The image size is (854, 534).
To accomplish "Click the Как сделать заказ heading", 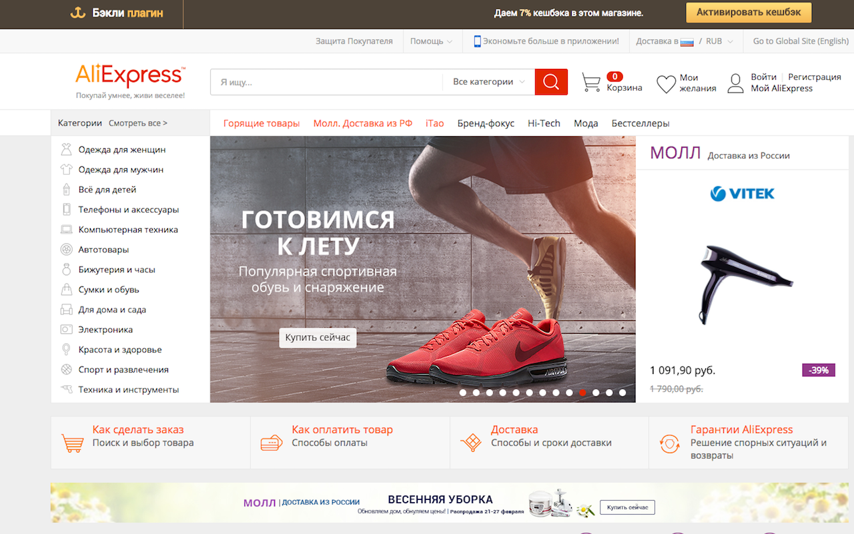I will point(138,430).
